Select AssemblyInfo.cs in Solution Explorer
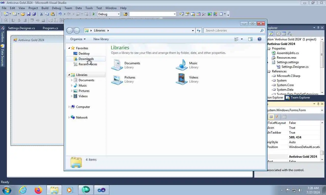Viewport: 326px width, 195px height. pyautogui.click(x=288, y=53)
